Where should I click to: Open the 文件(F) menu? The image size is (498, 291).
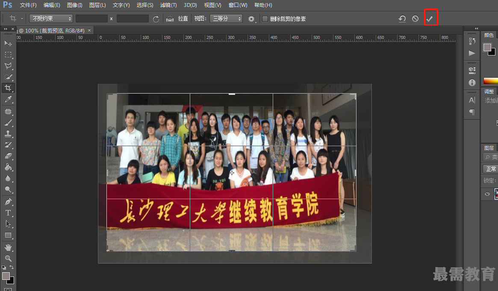point(28,5)
